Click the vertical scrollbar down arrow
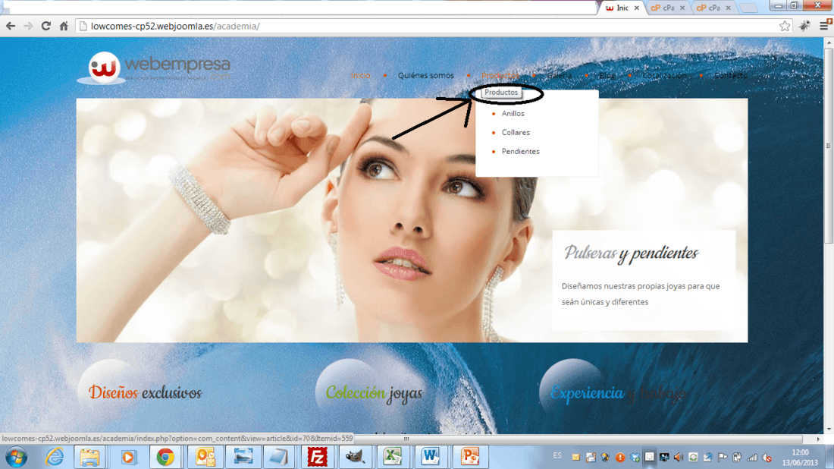834x469 pixels. click(829, 429)
